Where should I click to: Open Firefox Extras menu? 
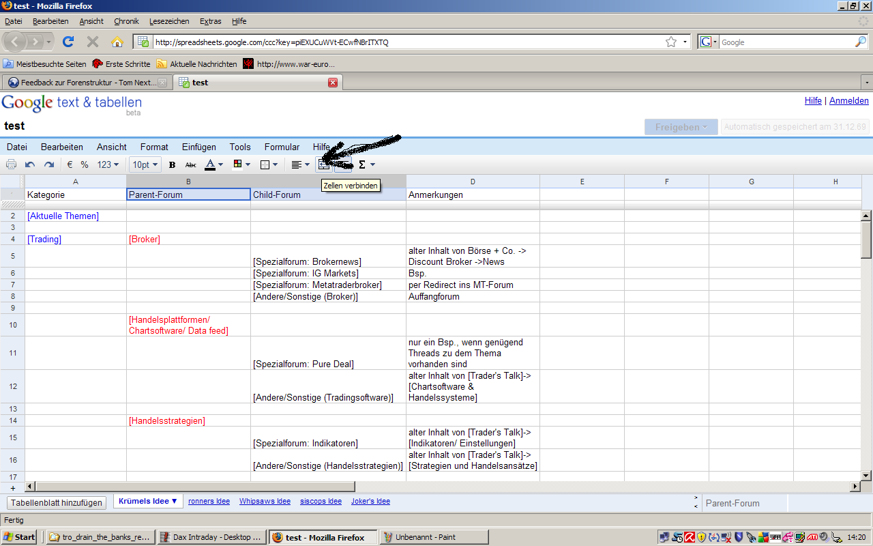pyautogui.click(x=211, y=21)
